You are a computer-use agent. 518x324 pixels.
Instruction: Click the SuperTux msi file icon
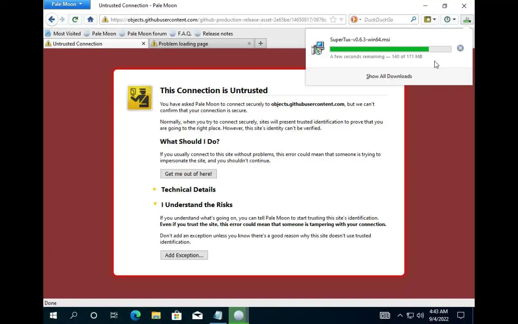tap(318, 48)
